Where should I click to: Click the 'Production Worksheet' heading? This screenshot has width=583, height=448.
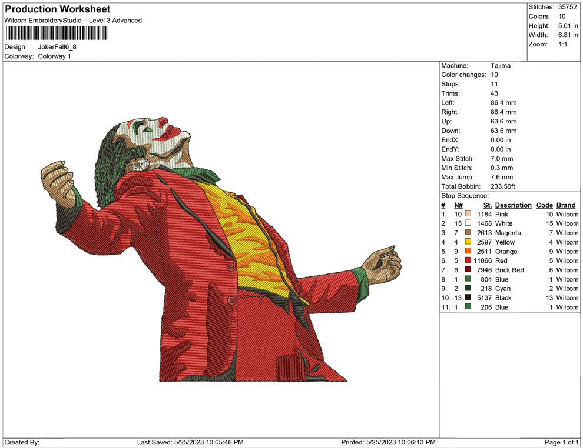point(58,9)
